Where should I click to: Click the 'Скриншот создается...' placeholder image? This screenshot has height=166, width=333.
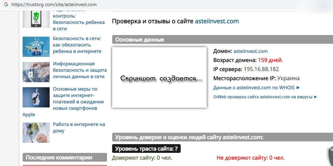click(159, 77)
